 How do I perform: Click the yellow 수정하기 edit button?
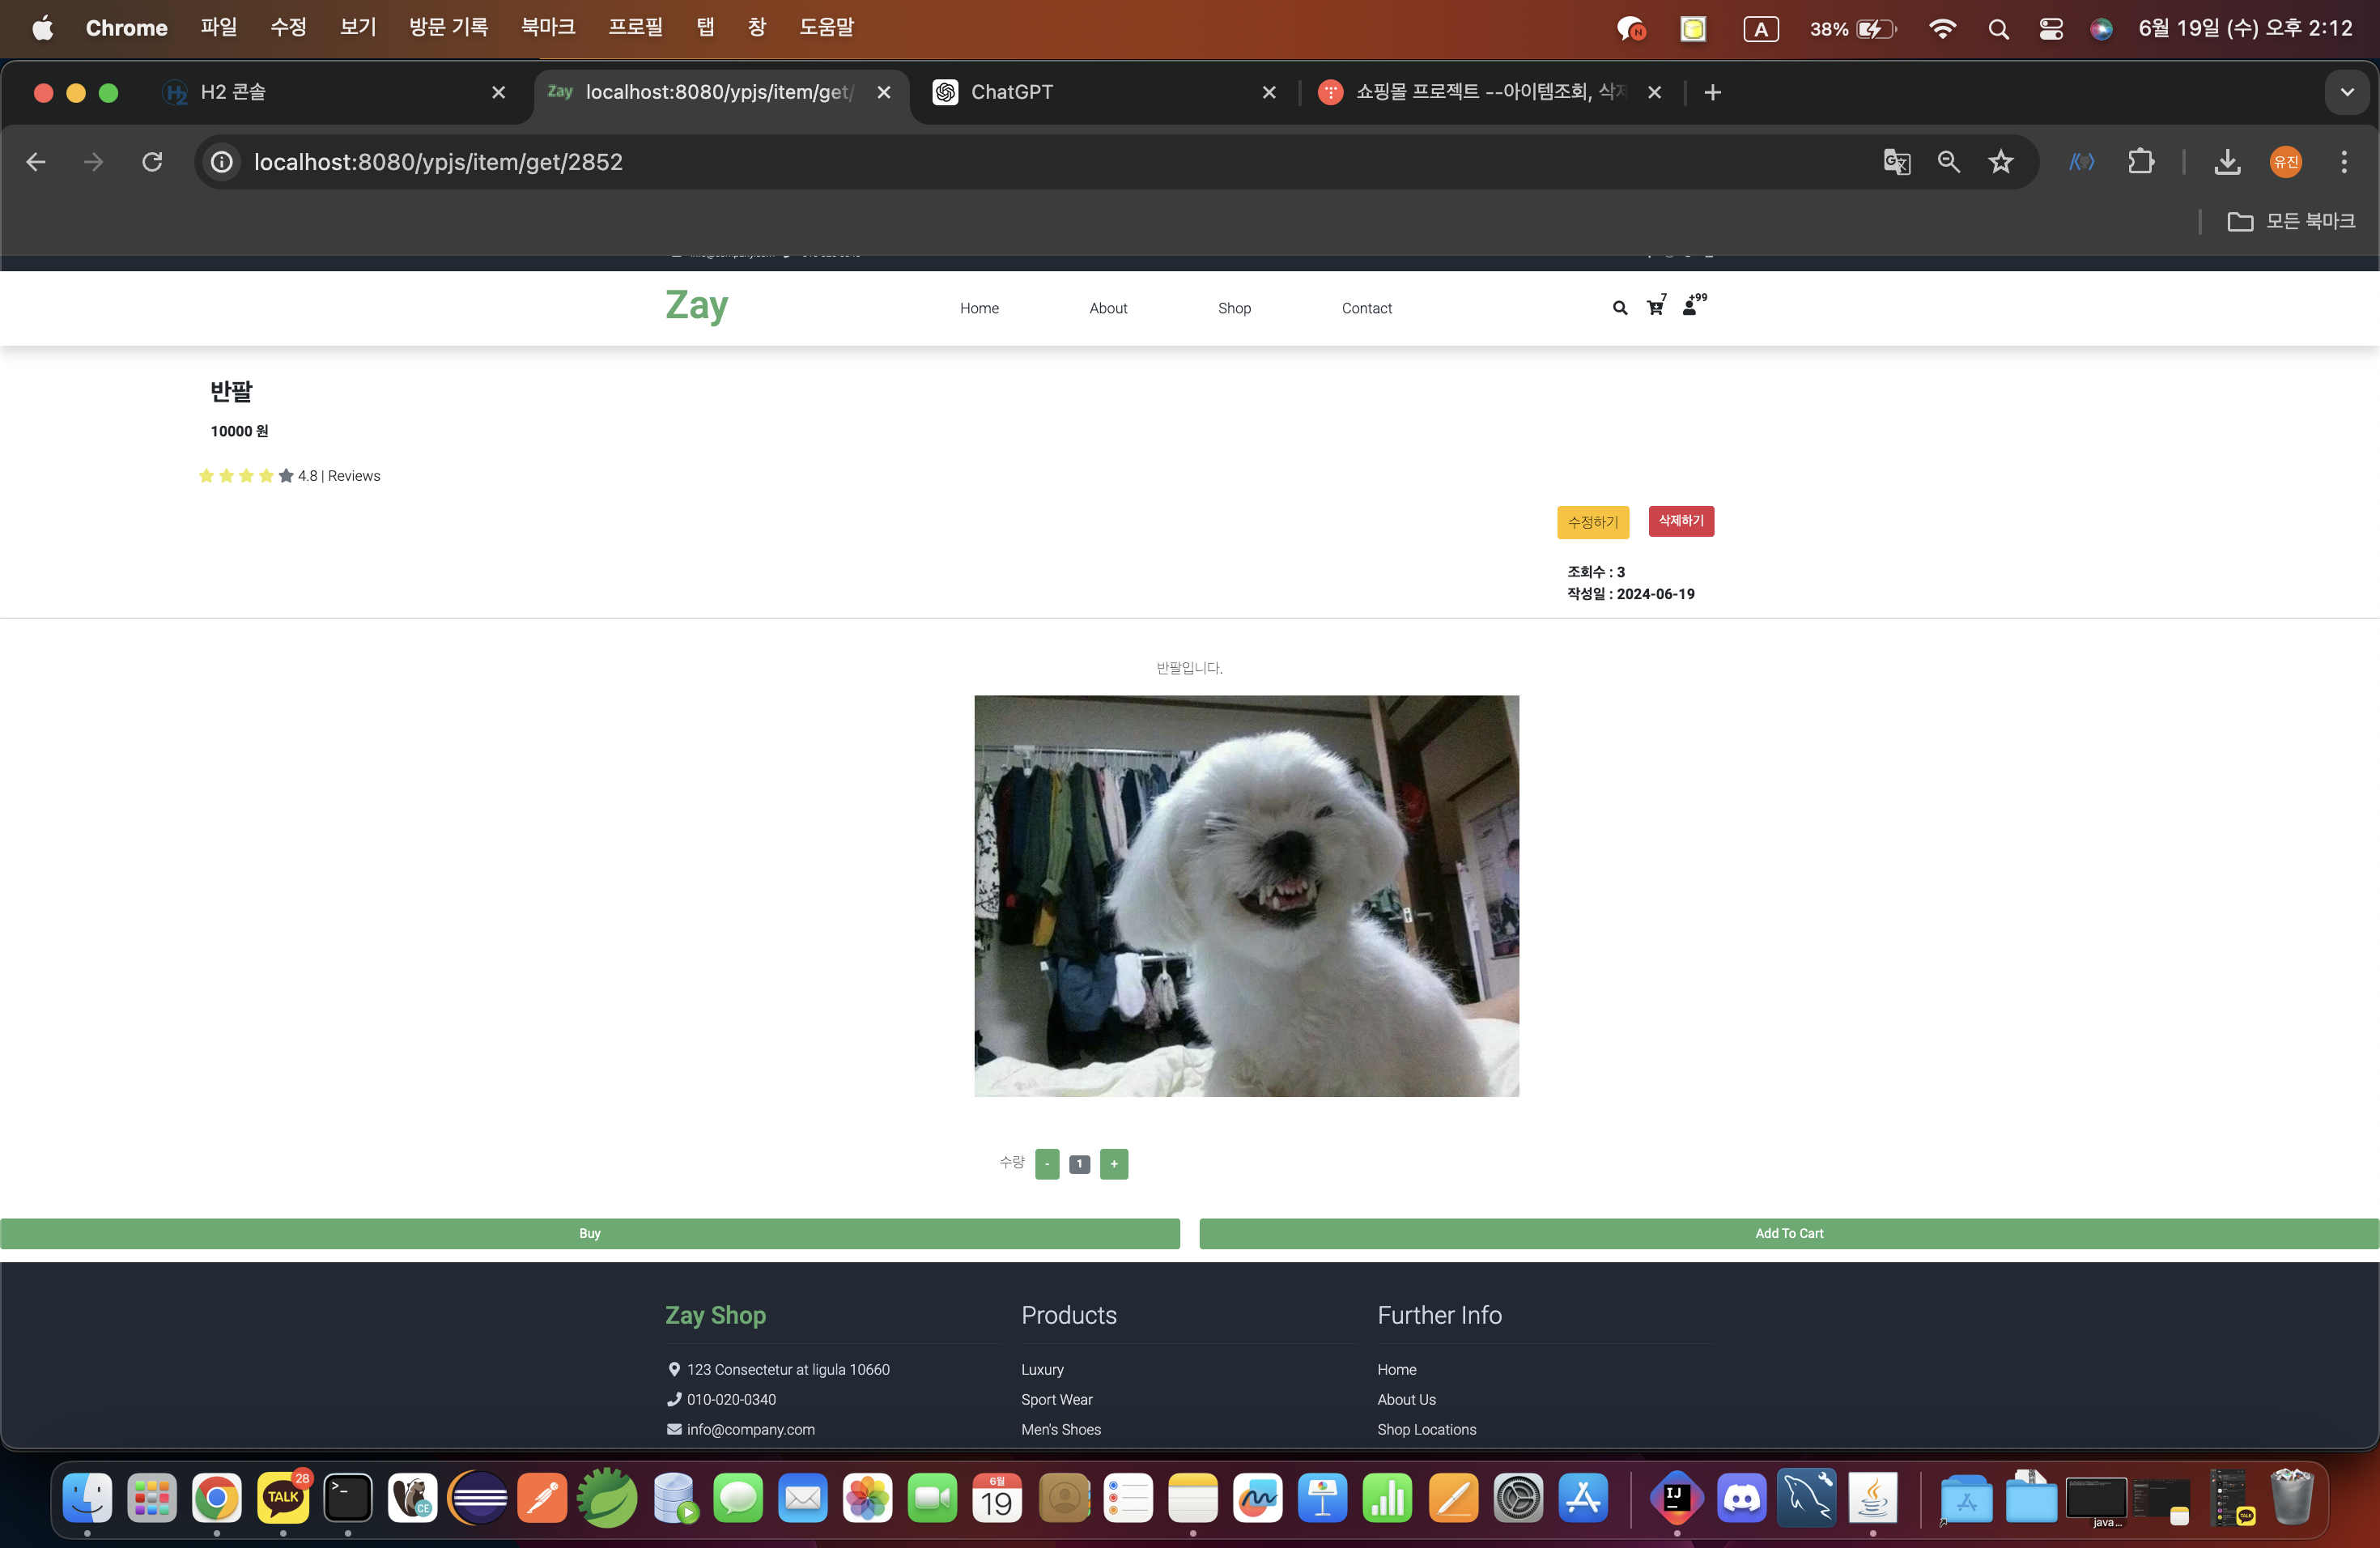tap(1592, 522)
